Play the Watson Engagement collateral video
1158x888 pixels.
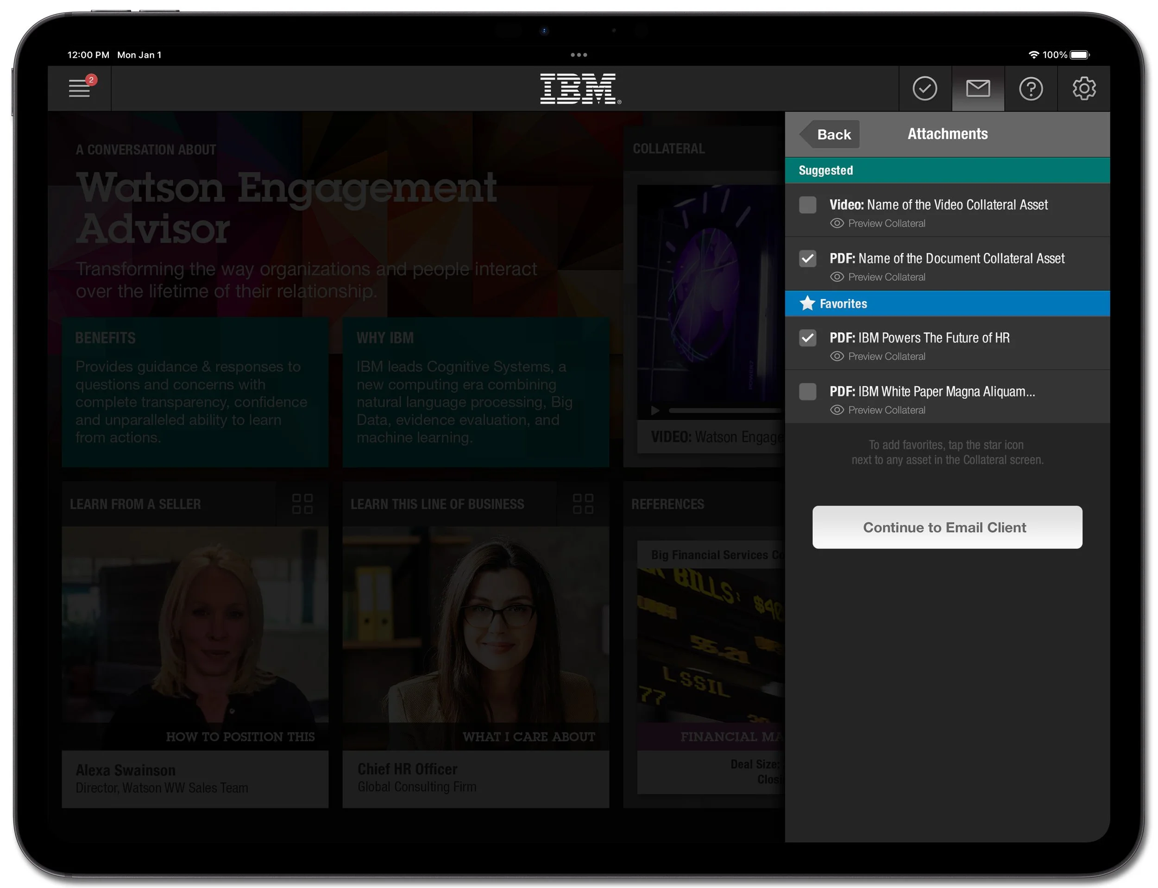[655, 410]
